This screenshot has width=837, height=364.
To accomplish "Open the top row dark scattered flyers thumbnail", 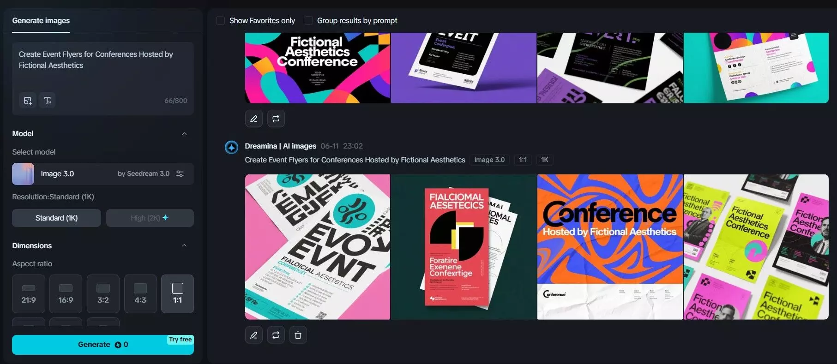I will [x=610, y=68].
